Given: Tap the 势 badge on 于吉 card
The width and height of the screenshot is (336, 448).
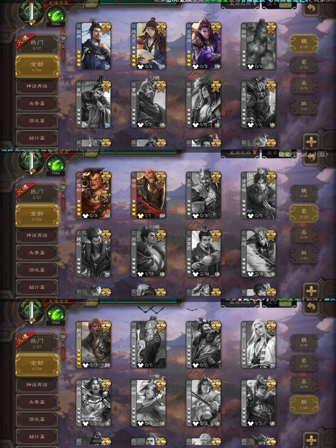Looking at the screenshot, I should (x=272, y=365).
